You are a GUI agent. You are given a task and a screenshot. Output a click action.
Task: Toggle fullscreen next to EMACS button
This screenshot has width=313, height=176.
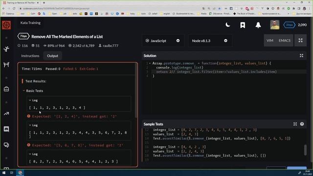(x=300, y=41)
